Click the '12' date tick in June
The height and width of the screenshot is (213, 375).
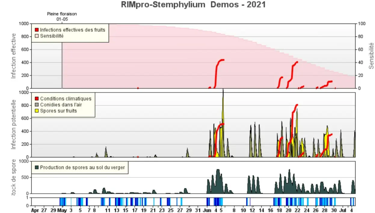pyautogui.click(x=253, y=210)
